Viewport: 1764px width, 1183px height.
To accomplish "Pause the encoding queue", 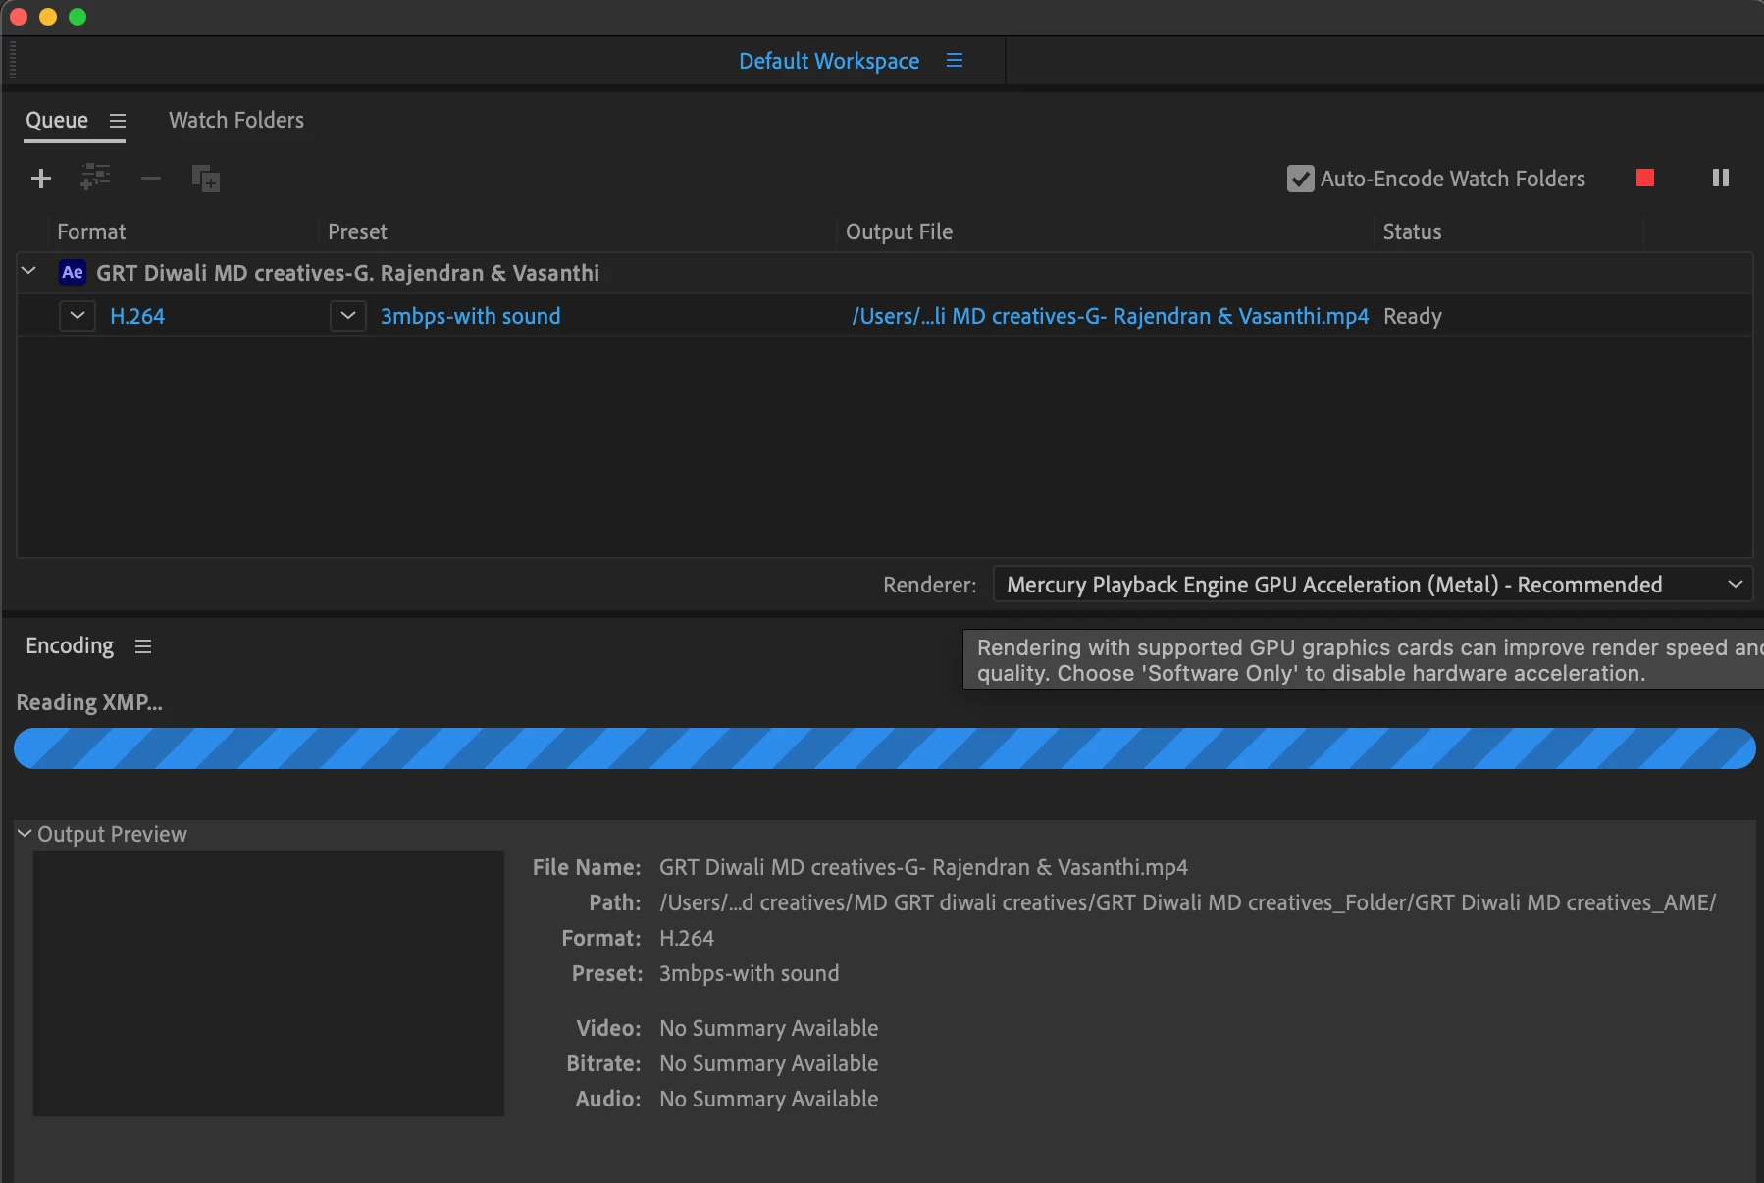I will [x=1721, y=178].
